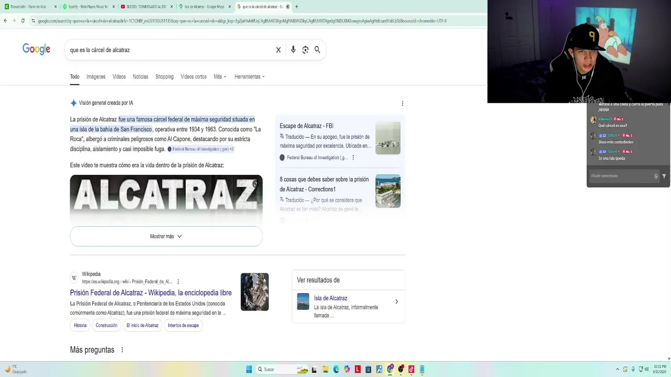671x377 pixels.
Task: Click the browser forward arrow
Action: [x=14, y=21]
